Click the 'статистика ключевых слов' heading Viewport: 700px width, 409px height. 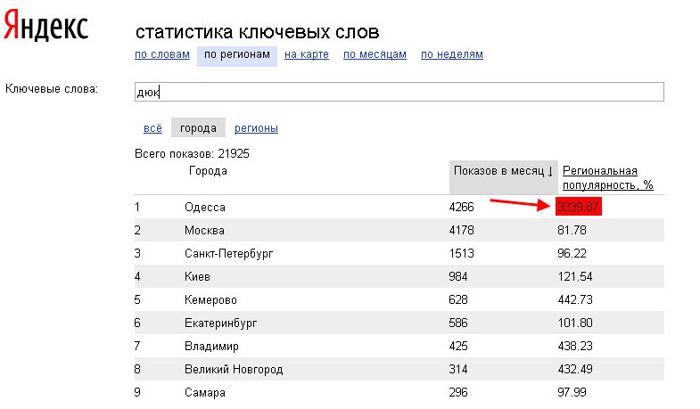257,32
